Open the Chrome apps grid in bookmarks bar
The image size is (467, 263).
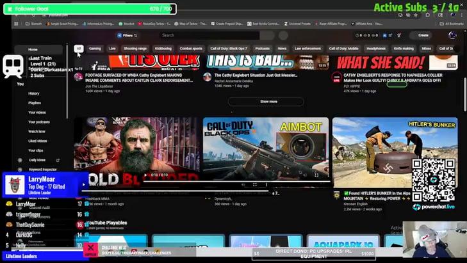(x=16, y=24)
